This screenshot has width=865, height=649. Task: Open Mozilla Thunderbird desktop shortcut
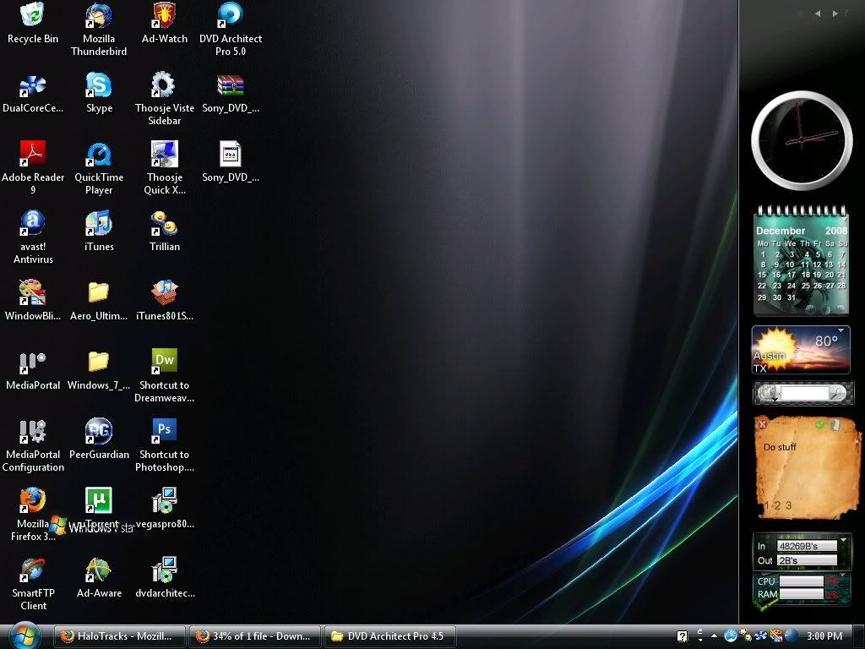pyautogui.click(x=99, y=30)
